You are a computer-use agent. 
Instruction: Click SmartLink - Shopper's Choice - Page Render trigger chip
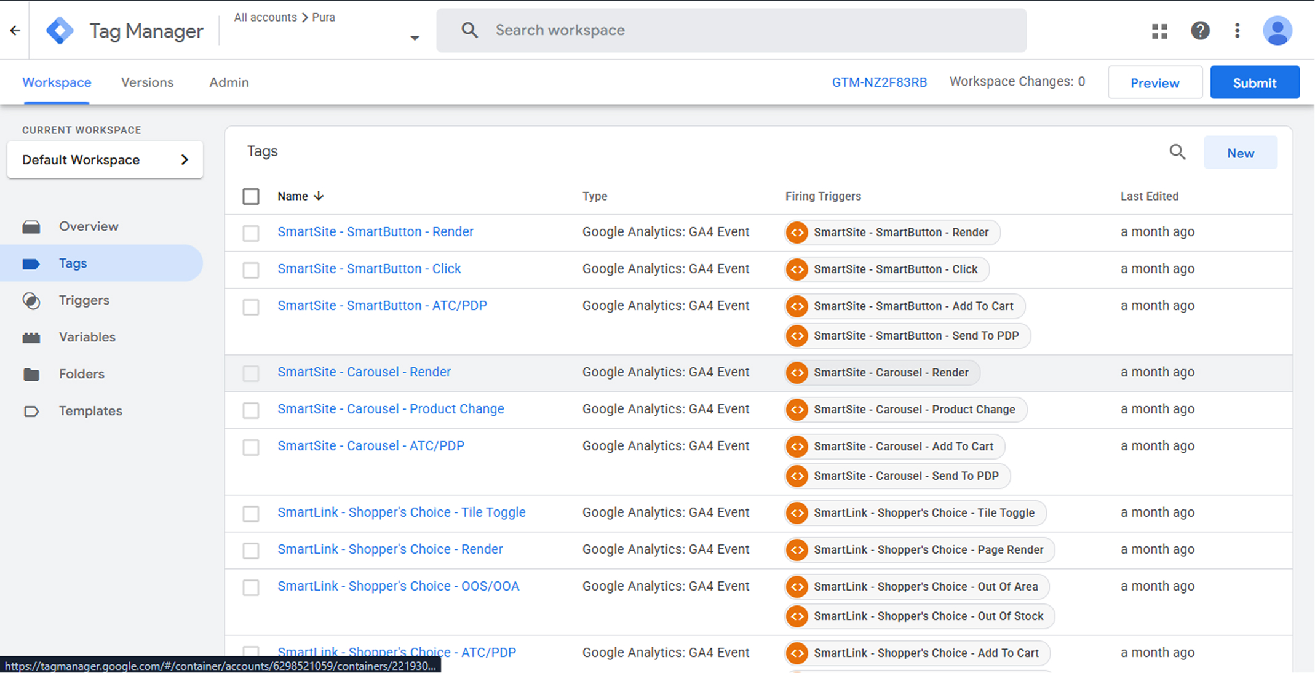[920, 550]
